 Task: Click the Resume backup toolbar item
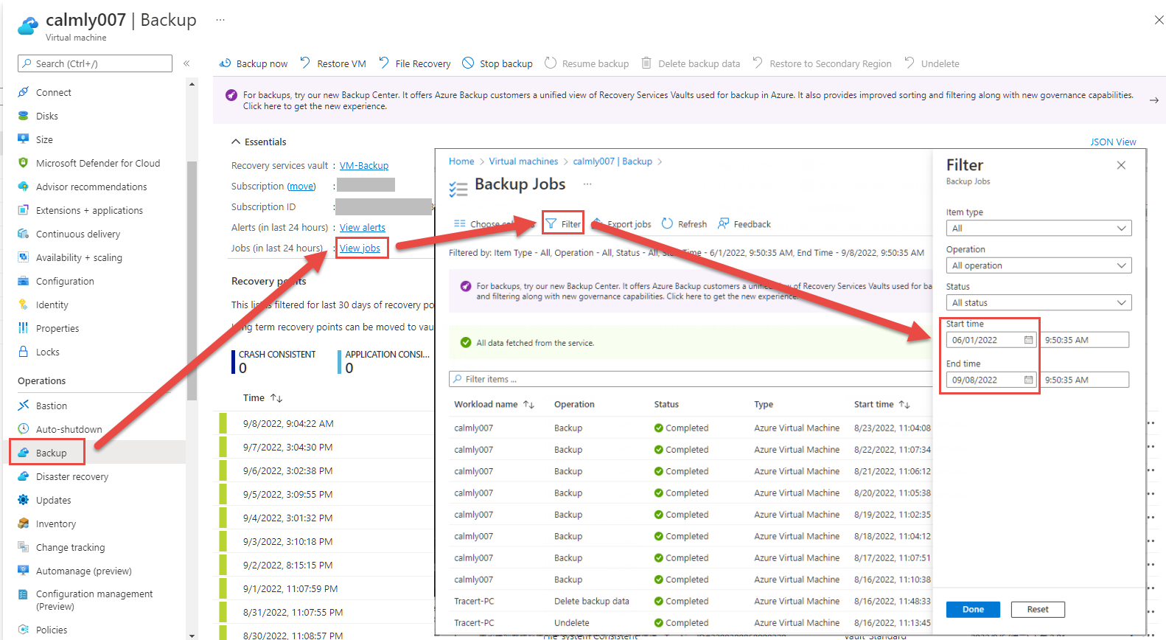587,63
